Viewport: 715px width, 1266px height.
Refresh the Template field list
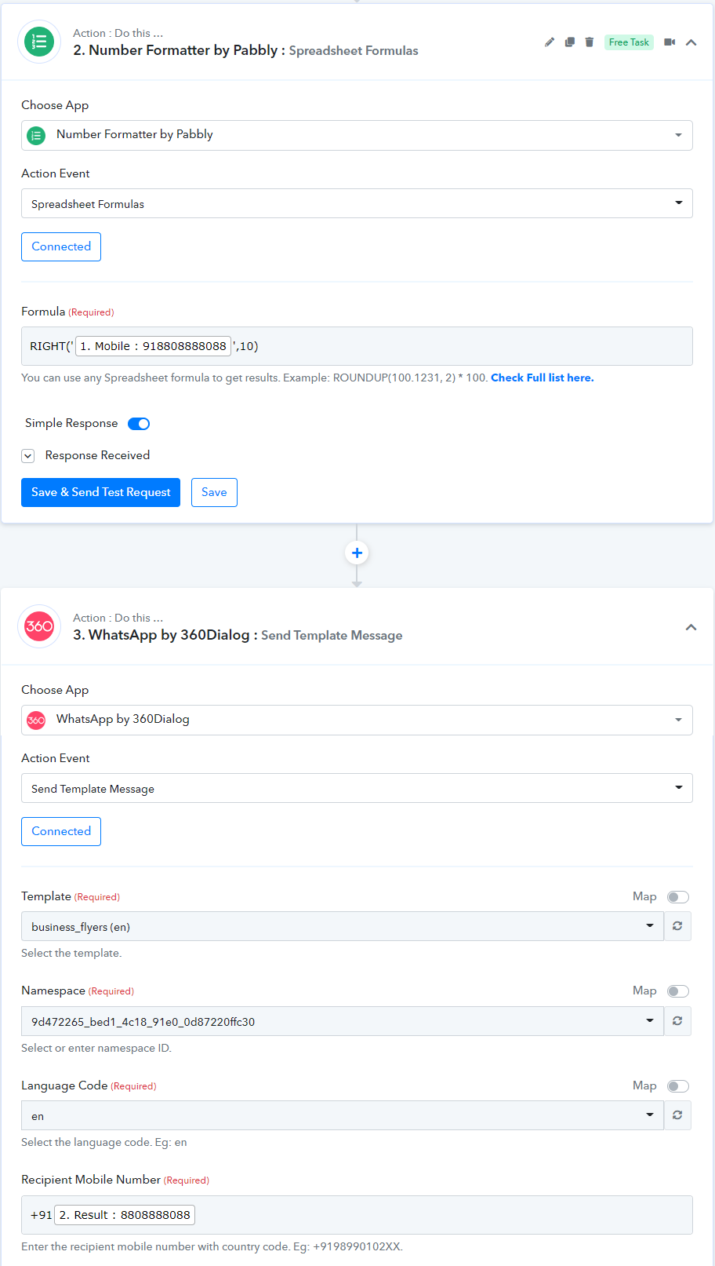[x=677, y=926]
